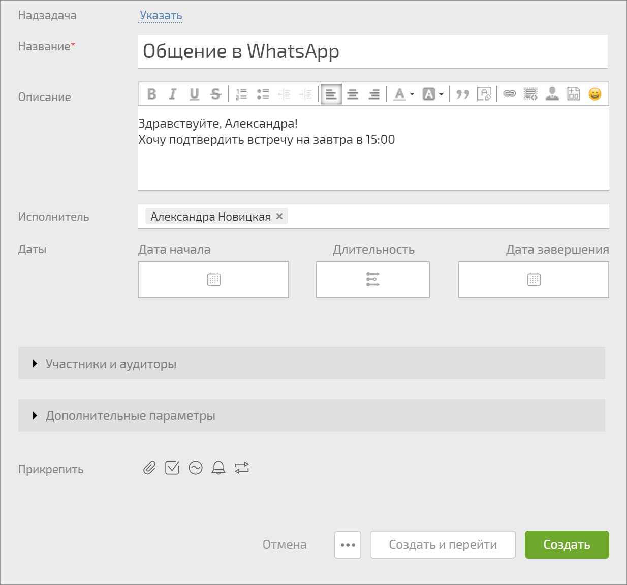
Task: Toggle strikethrough text formatting
Action: [x=216, y=94]
